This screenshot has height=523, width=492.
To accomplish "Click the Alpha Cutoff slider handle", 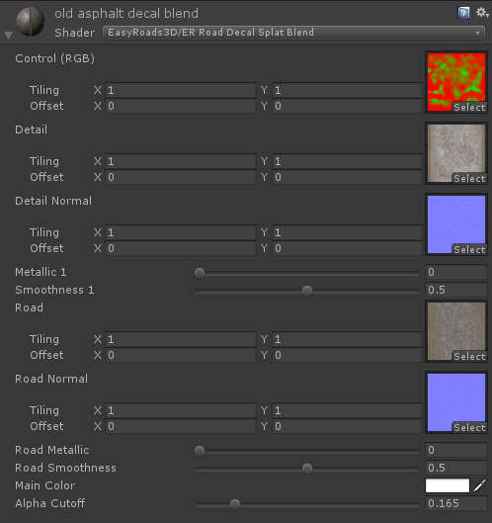I will (x=235, y=504).
